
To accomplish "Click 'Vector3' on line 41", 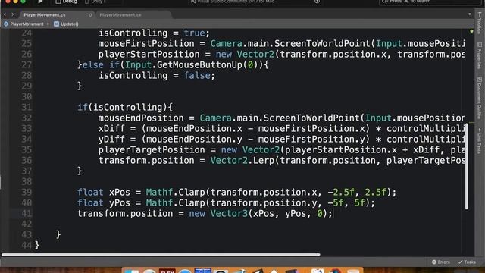I will (229, 214).
